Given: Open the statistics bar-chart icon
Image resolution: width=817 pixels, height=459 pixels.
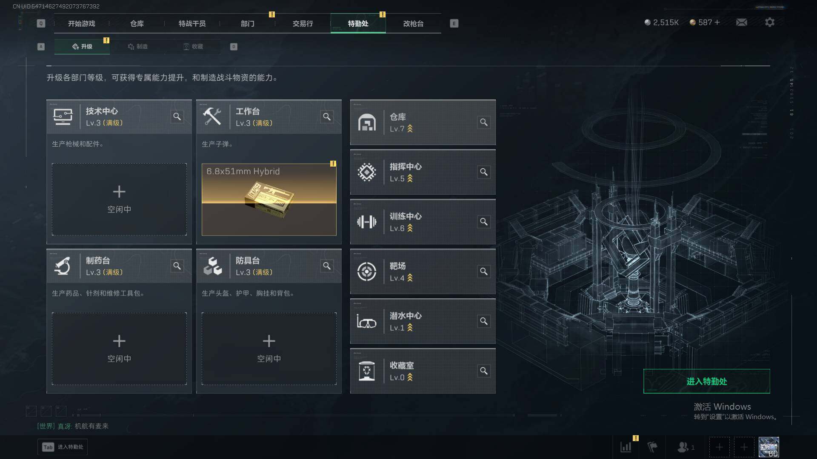Looking at the screenshot, I should coord(626,447).
